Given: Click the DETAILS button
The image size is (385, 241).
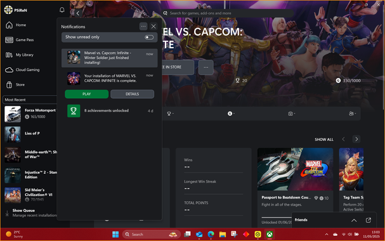Looking at the screenshot, I should [x=132, y=94].
